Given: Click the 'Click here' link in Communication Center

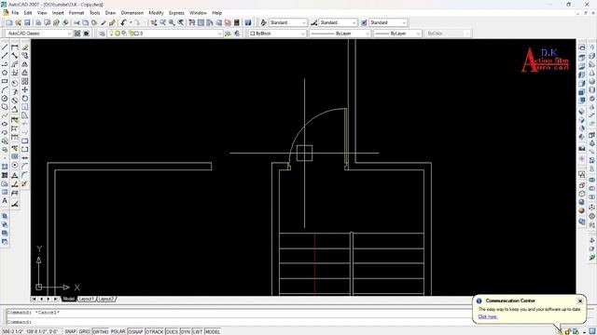Looking at the screenshot, I should (x=488, y=316).
